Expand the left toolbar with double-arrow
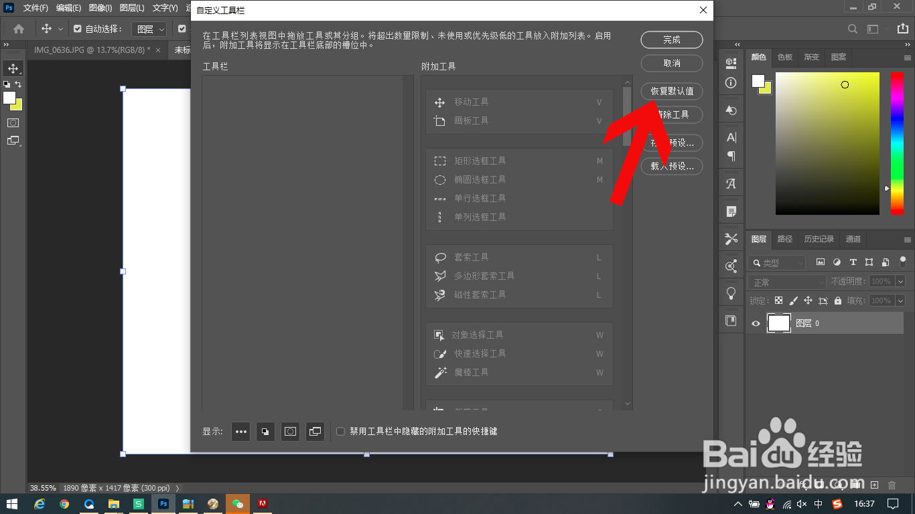Image resolution: width=915 pixels, height=514 pixels. (6, 44)
